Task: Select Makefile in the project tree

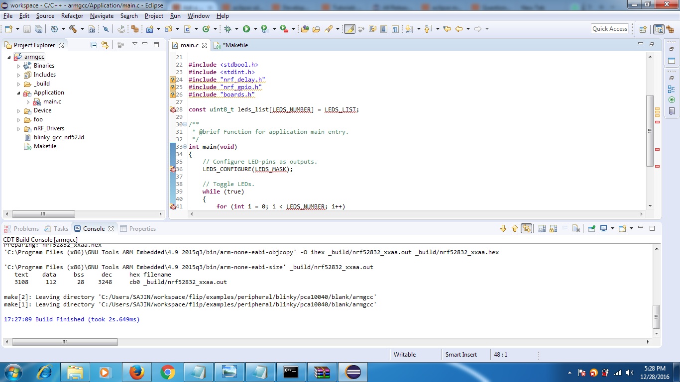Action: (40, 146)
